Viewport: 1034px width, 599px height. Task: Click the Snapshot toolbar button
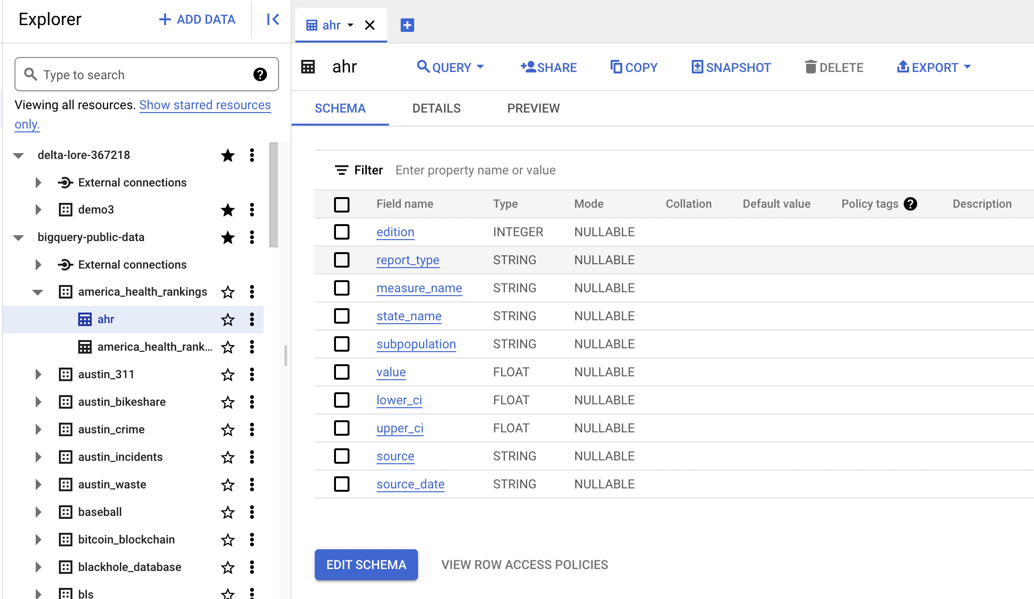click(731, 67)
